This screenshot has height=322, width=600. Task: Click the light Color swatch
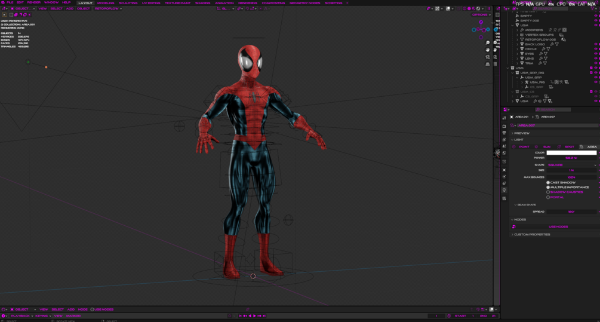(571, 152)
